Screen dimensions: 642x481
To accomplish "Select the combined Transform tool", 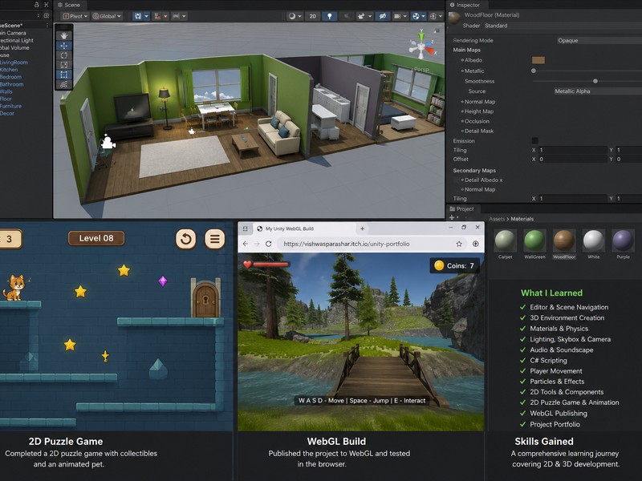I will click(64, 84).
